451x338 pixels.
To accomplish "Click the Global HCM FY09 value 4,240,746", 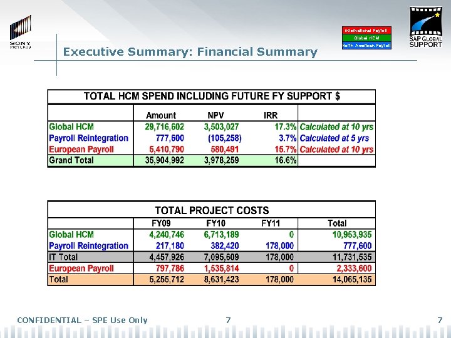I will 167,235.
